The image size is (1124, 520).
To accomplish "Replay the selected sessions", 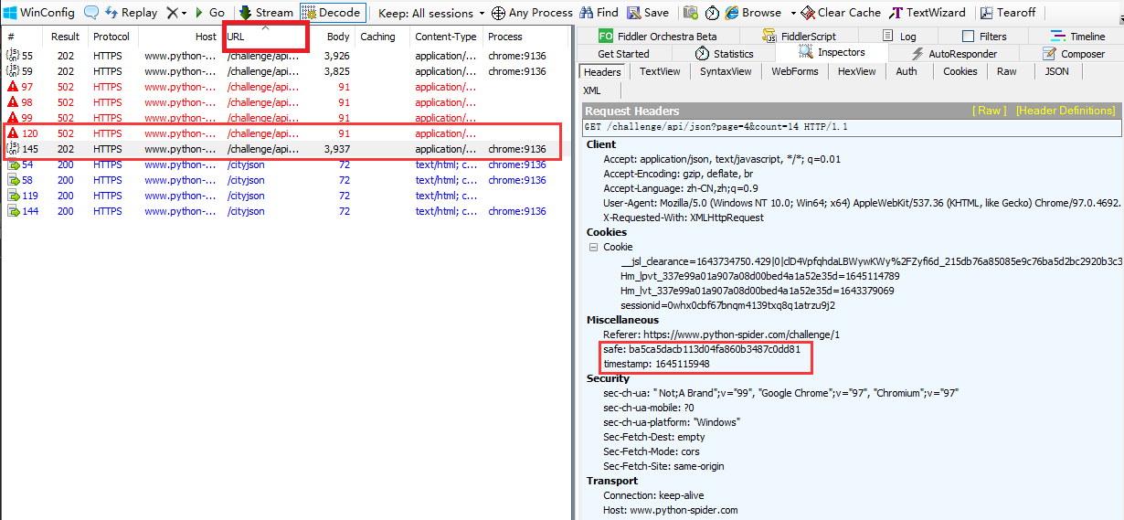I will click(131, 13).
